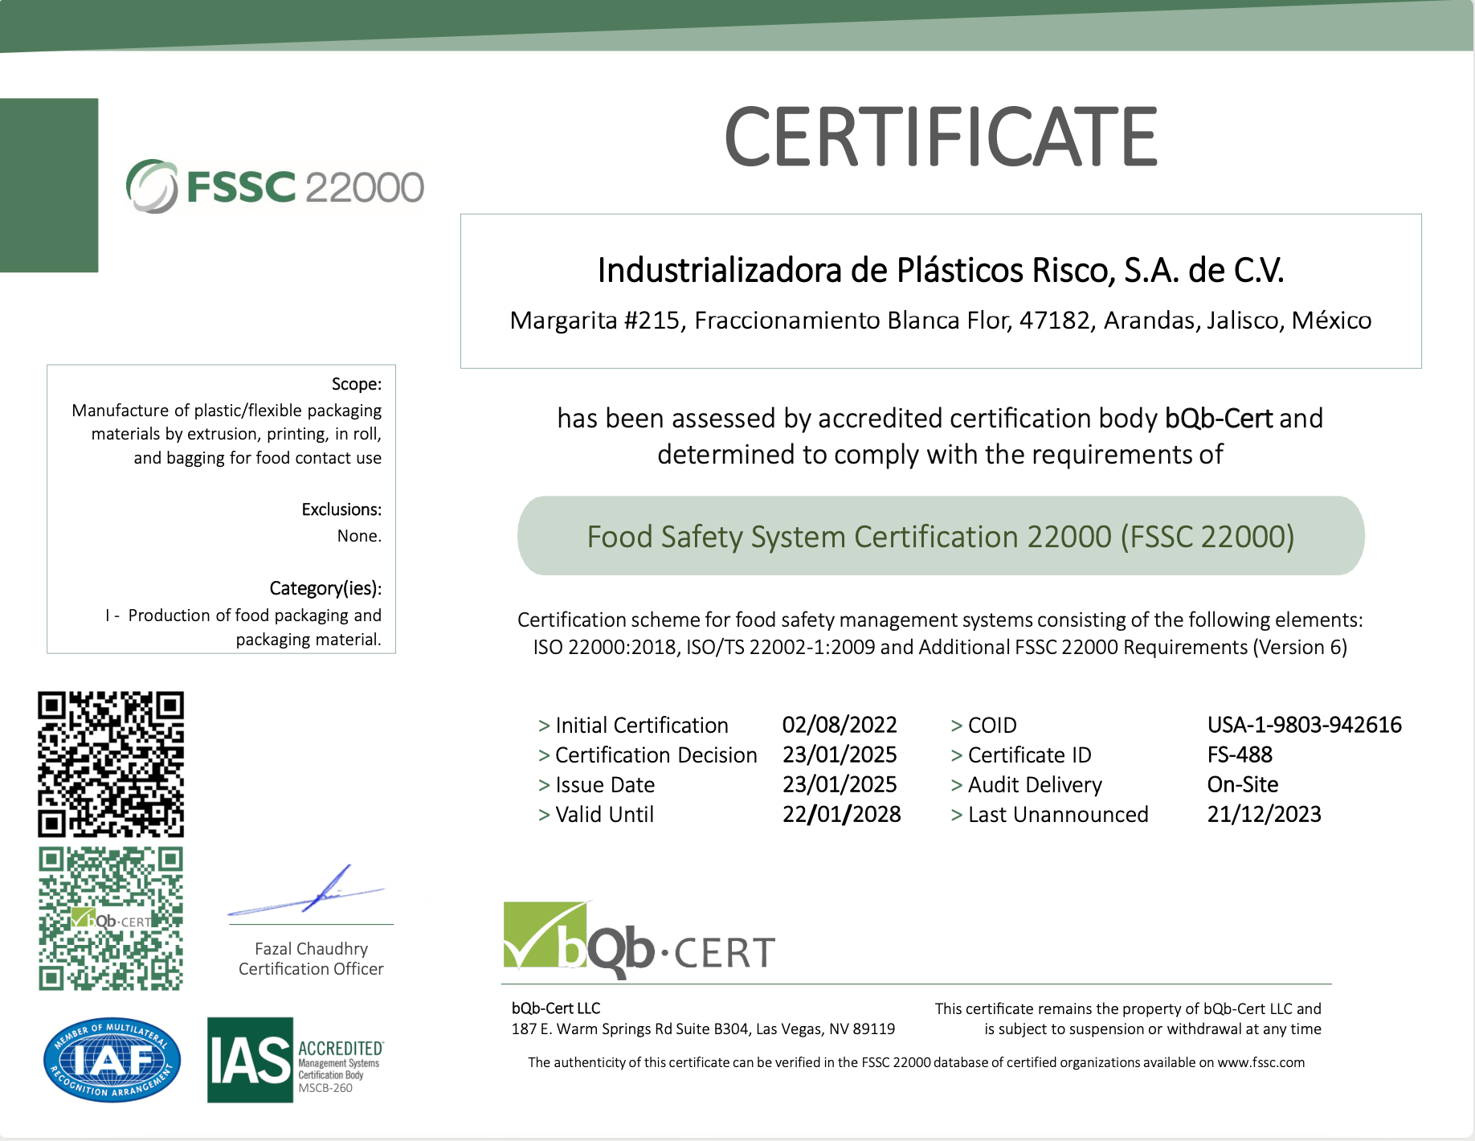
Task: Select the COID value USA-1-9803-942616
Action: point(1305,725)
